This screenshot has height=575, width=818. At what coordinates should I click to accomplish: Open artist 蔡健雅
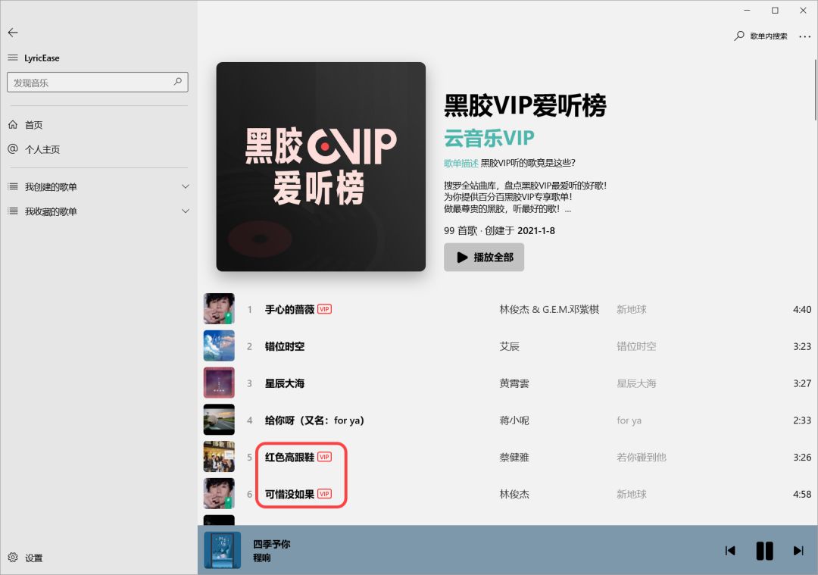click(x=514, y=458)
